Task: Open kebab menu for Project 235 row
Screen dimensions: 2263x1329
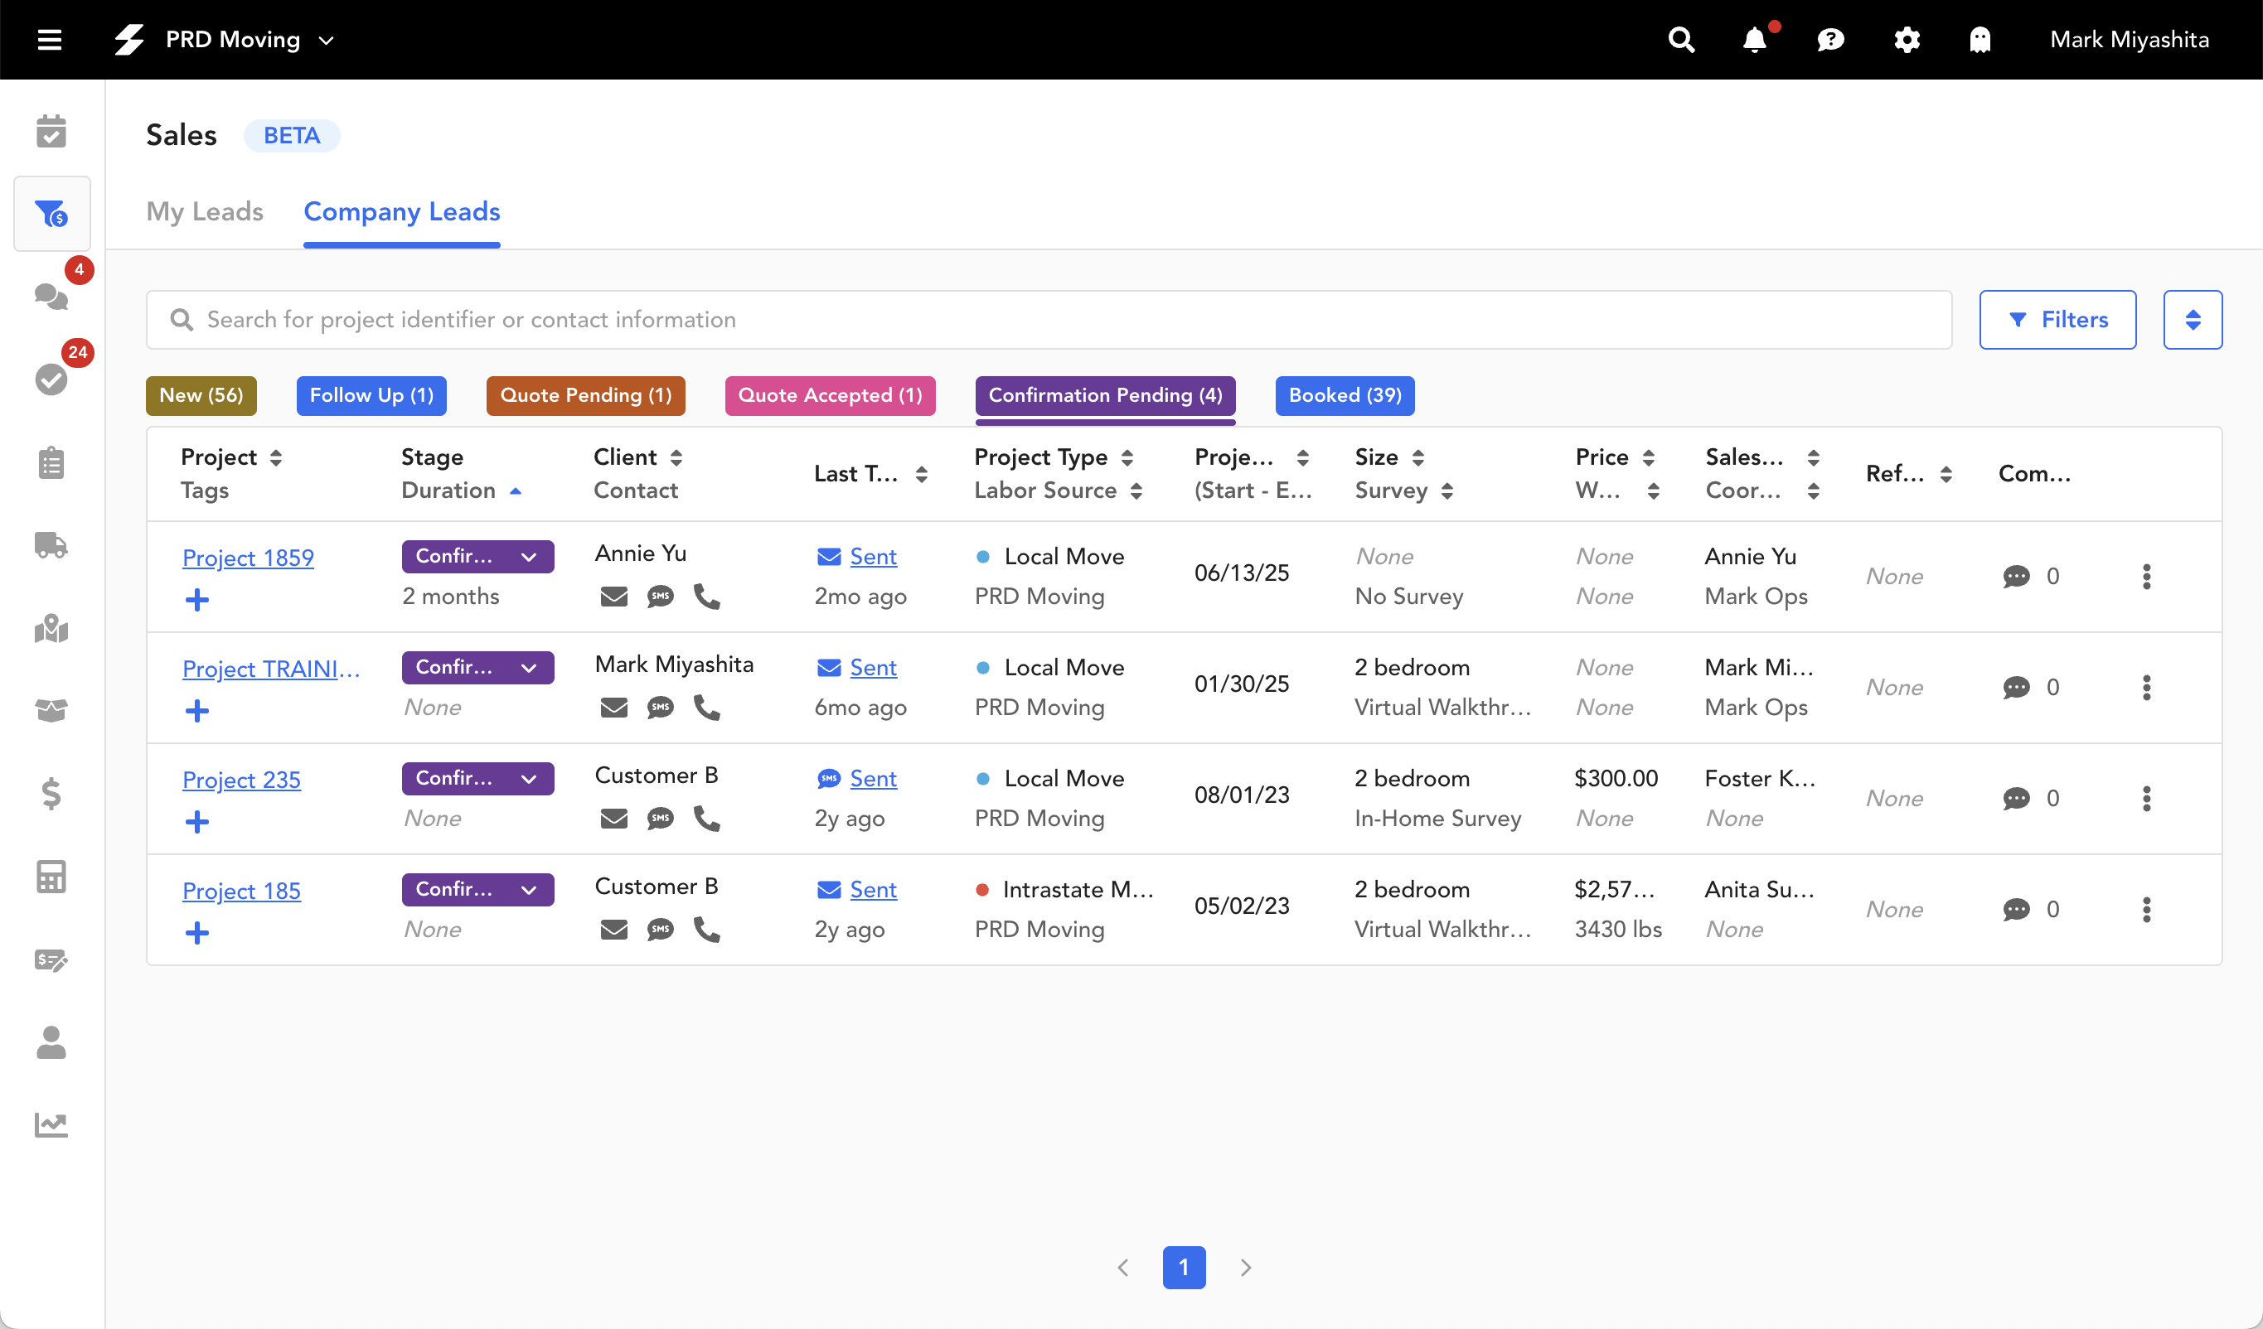Action: pos(2146,798)
